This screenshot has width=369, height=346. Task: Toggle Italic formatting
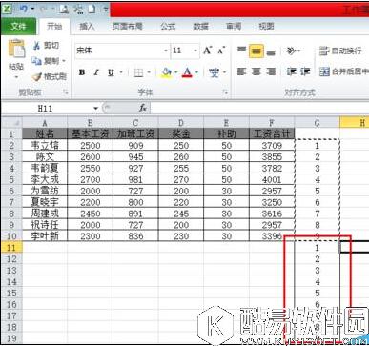(96, 72)
